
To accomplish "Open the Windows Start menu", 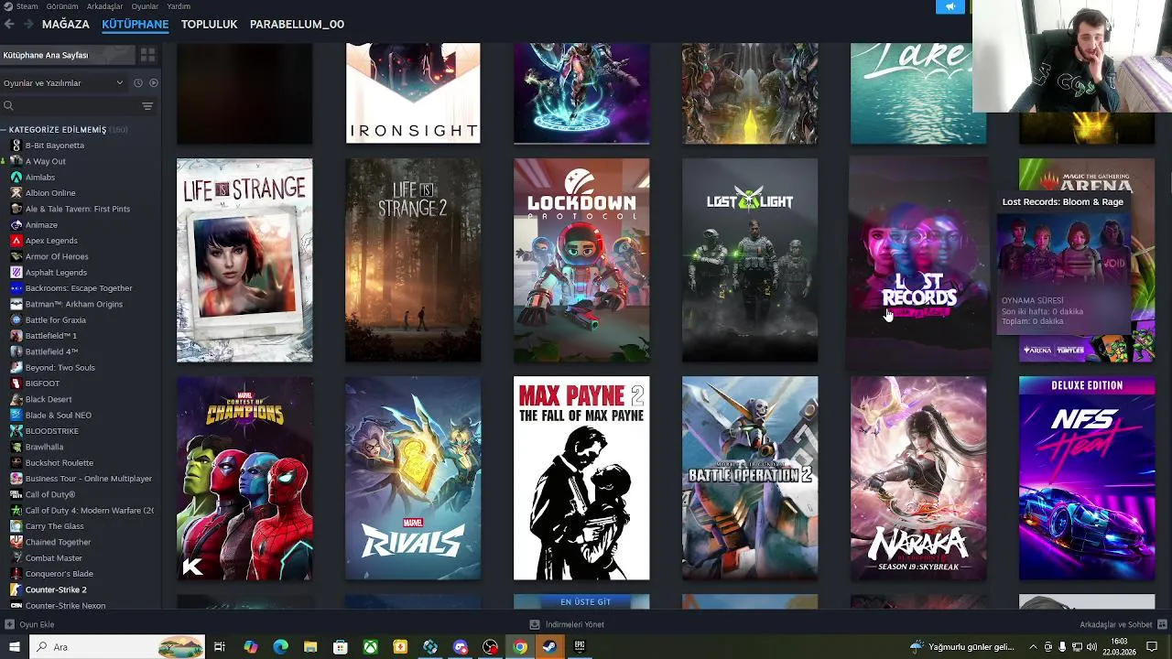I will [x=14, y=647].
